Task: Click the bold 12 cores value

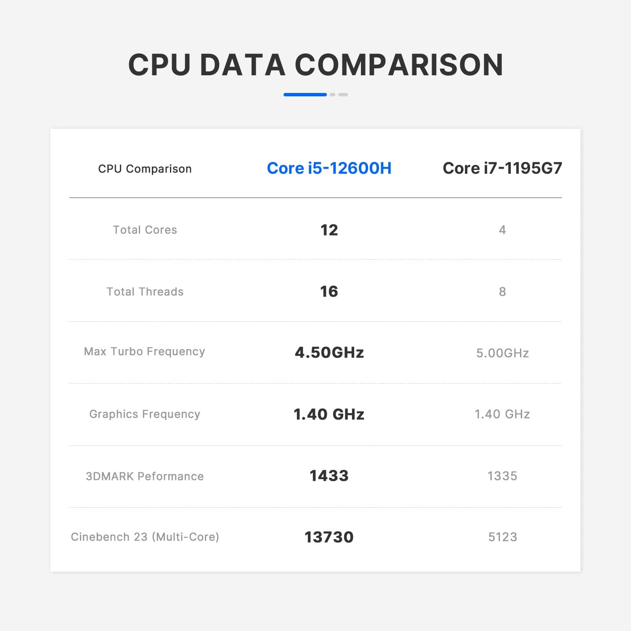Action: 329,230
